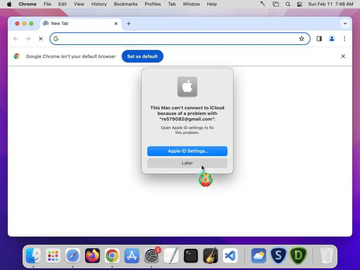Image resolution: width=360 pixels, height=270 pixels.
Task: Open the weather cloud app in Dock
Action: (258, 256)
